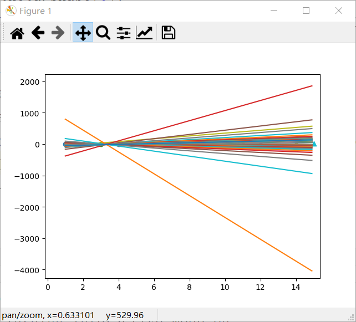The image size is (356, 322).
Task: Click the Figure 1 window icon
Action: coord(11,11)
